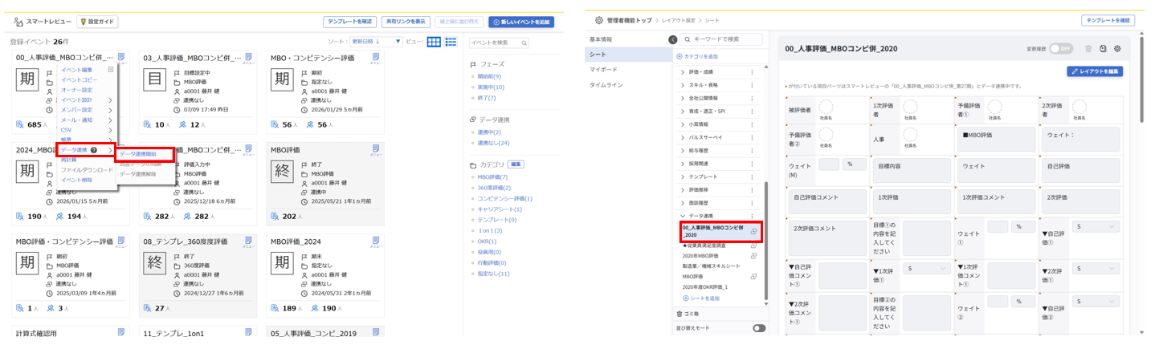Screen dimensions: 1163x353
Task: Select データ連携開始 from submenu
Action: [x=145, y=154]
